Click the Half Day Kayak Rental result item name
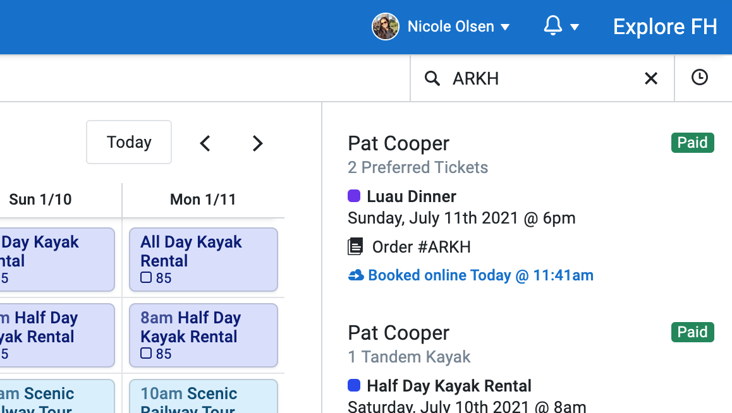The width and height of the screenshot is (732, 413). coord(449,386)
